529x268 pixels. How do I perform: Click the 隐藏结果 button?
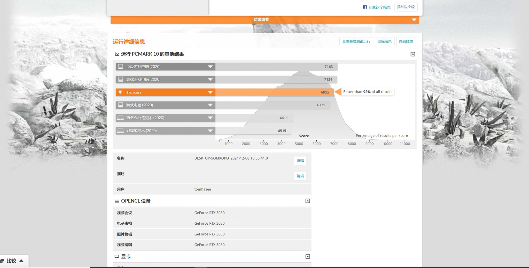coord(406,41)
